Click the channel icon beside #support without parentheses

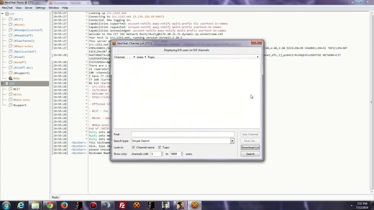point(11,105)
